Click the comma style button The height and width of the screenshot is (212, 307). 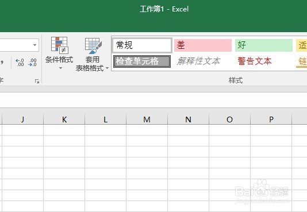(2, 63)
